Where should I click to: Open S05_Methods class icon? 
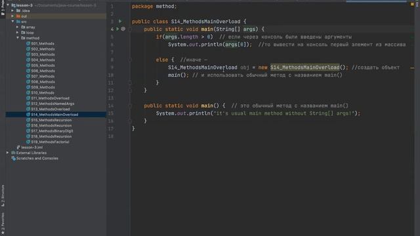click(28, 66)
